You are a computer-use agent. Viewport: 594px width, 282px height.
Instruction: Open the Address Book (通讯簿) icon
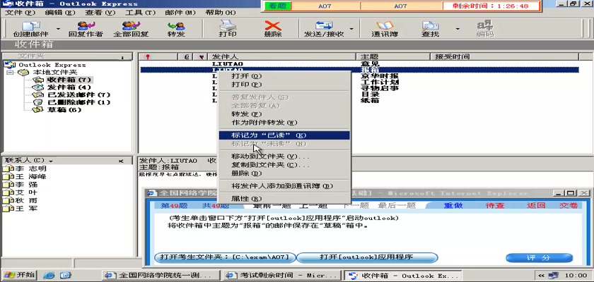pyautogui.click(x=385, y=29)
